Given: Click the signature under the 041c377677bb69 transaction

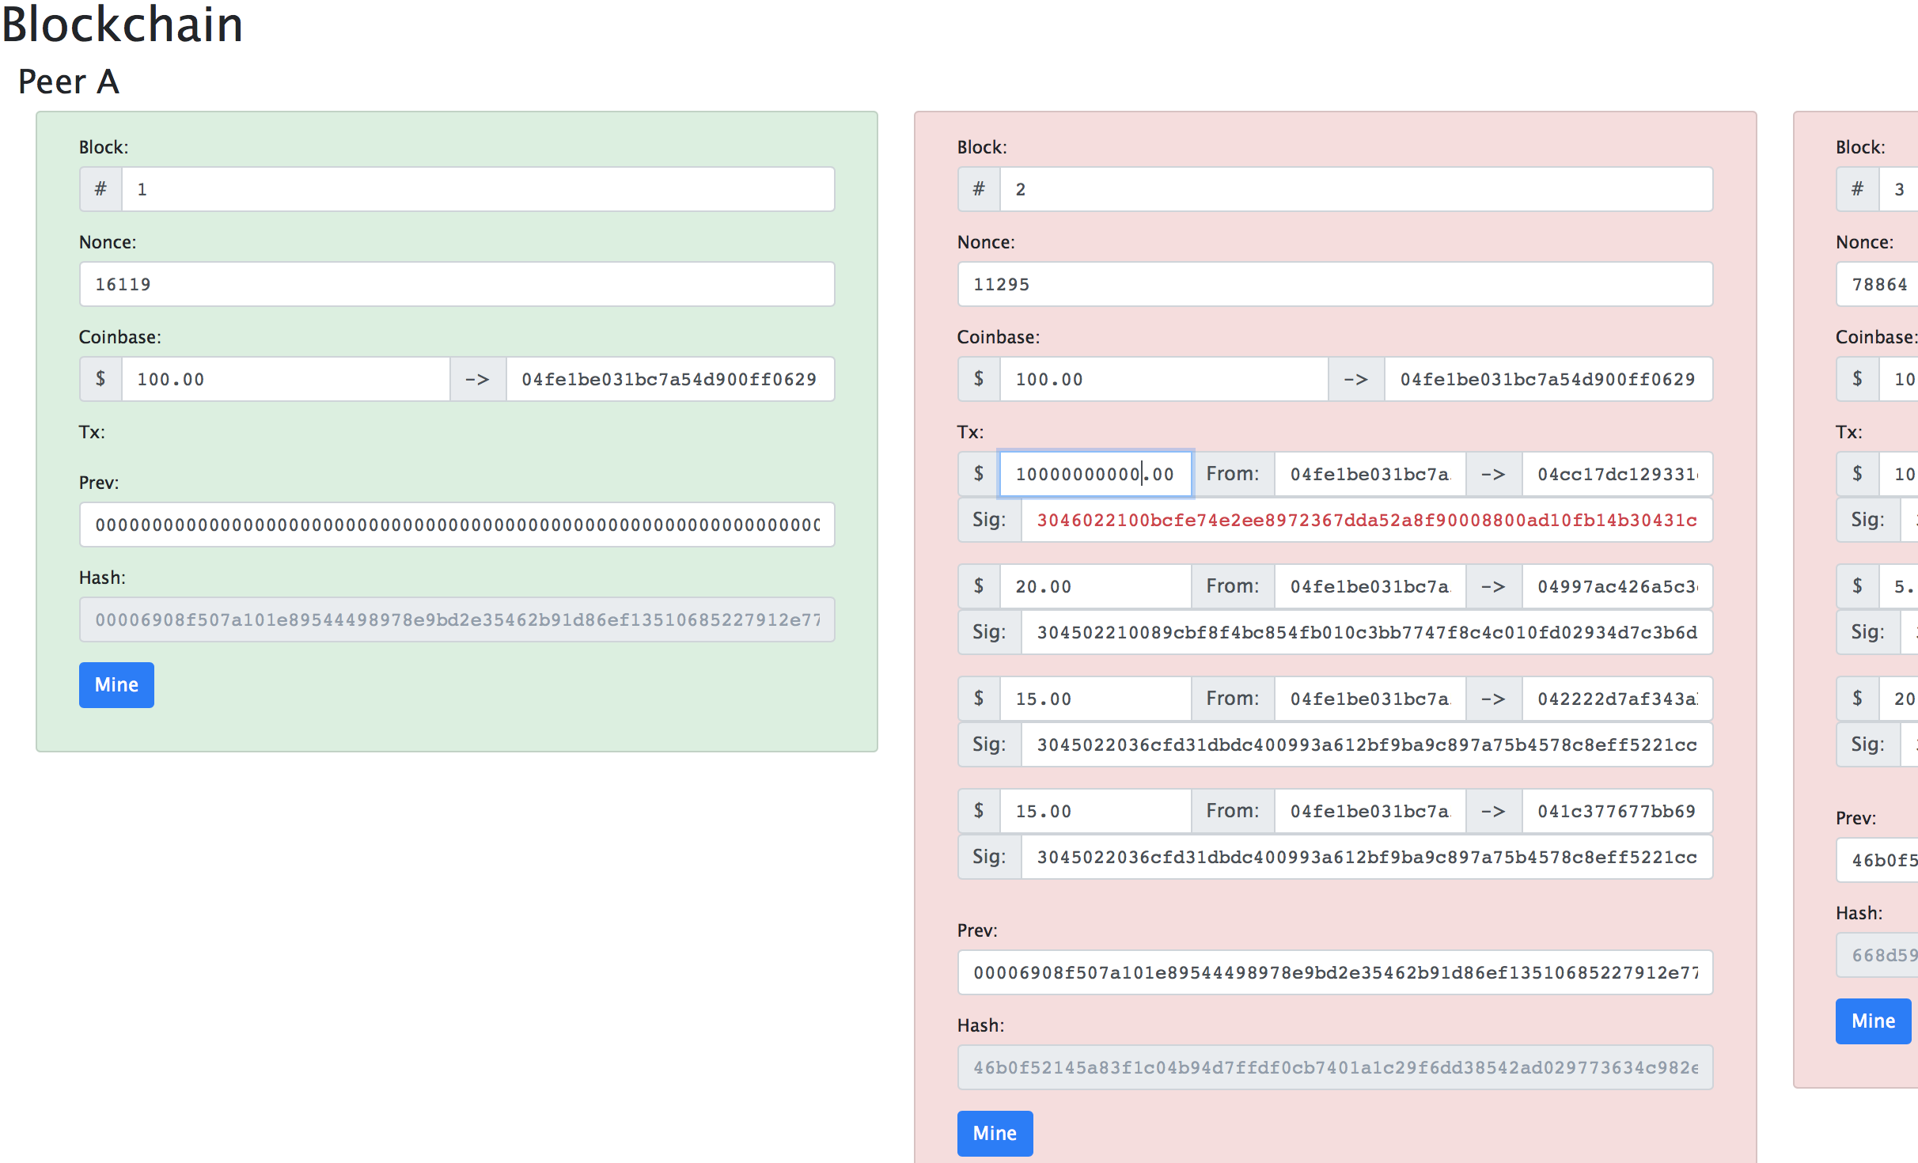Looking at the screenshot, I should [x=1367, y=857].
